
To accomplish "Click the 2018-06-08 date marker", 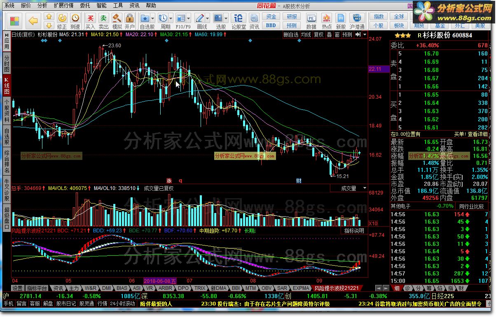I will [160, 281].
